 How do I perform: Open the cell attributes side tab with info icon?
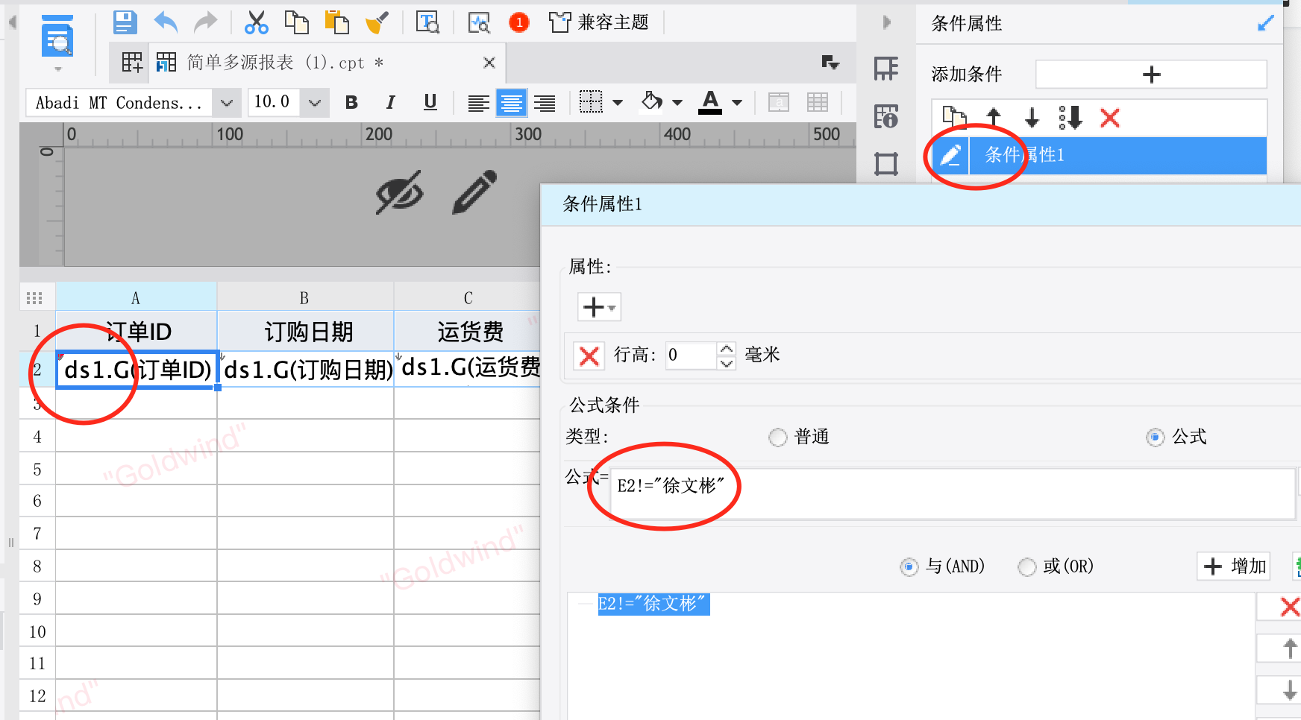click(886, 116)
